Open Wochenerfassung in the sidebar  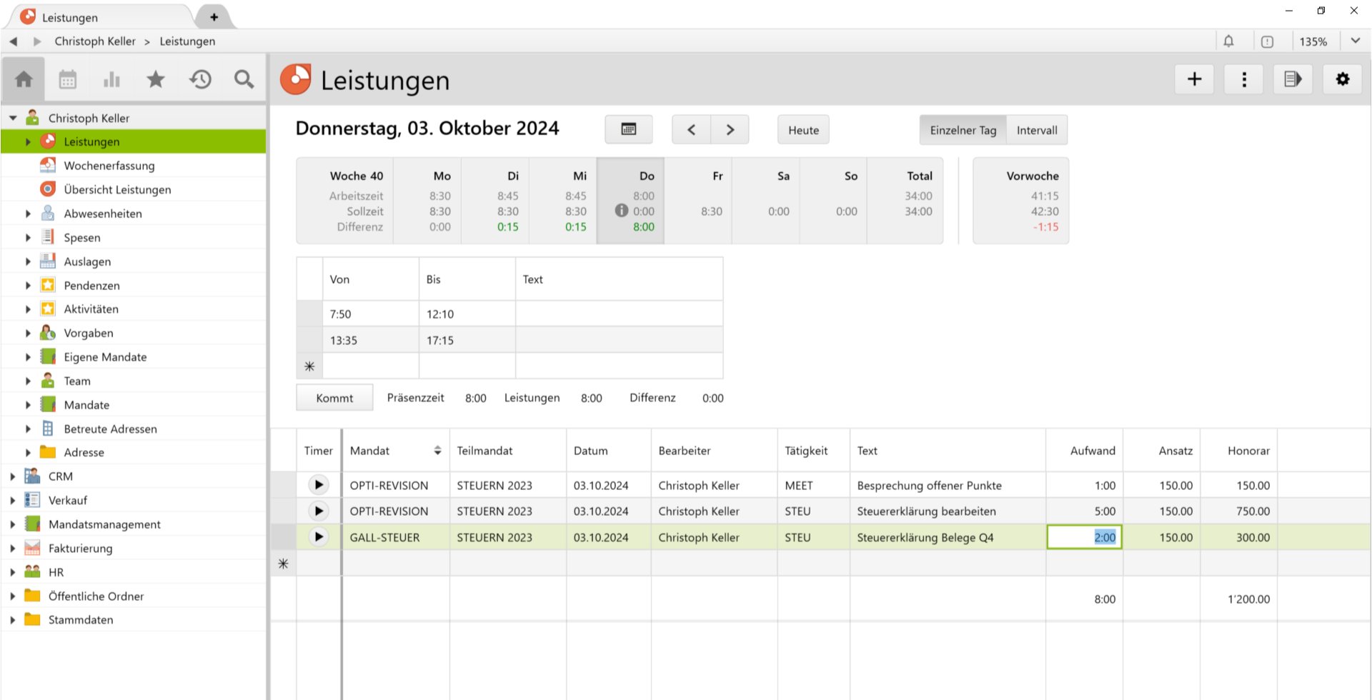pyautogui.click(x=109, y=166)
